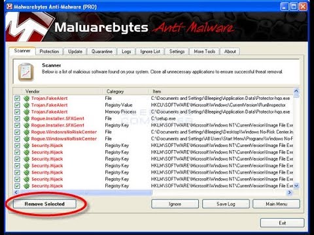Switch to the Scanner tab
The height and width of the screenshot is (235, 314).
click(22, 51)
